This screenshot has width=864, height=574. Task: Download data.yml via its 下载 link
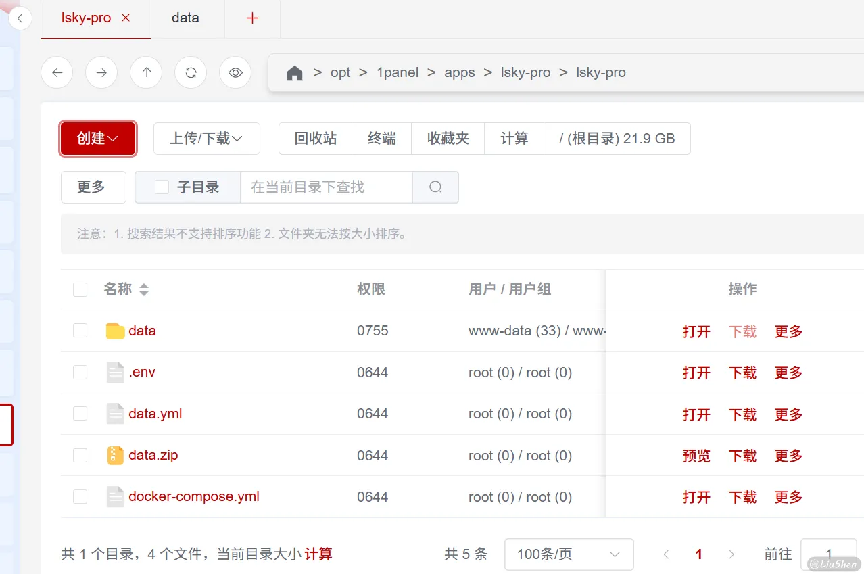click(742, 414)
